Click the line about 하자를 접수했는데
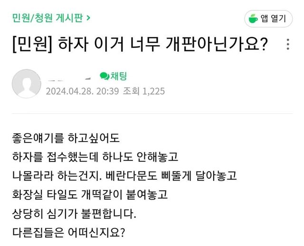 pyautogui.click(x=95, y=157)
